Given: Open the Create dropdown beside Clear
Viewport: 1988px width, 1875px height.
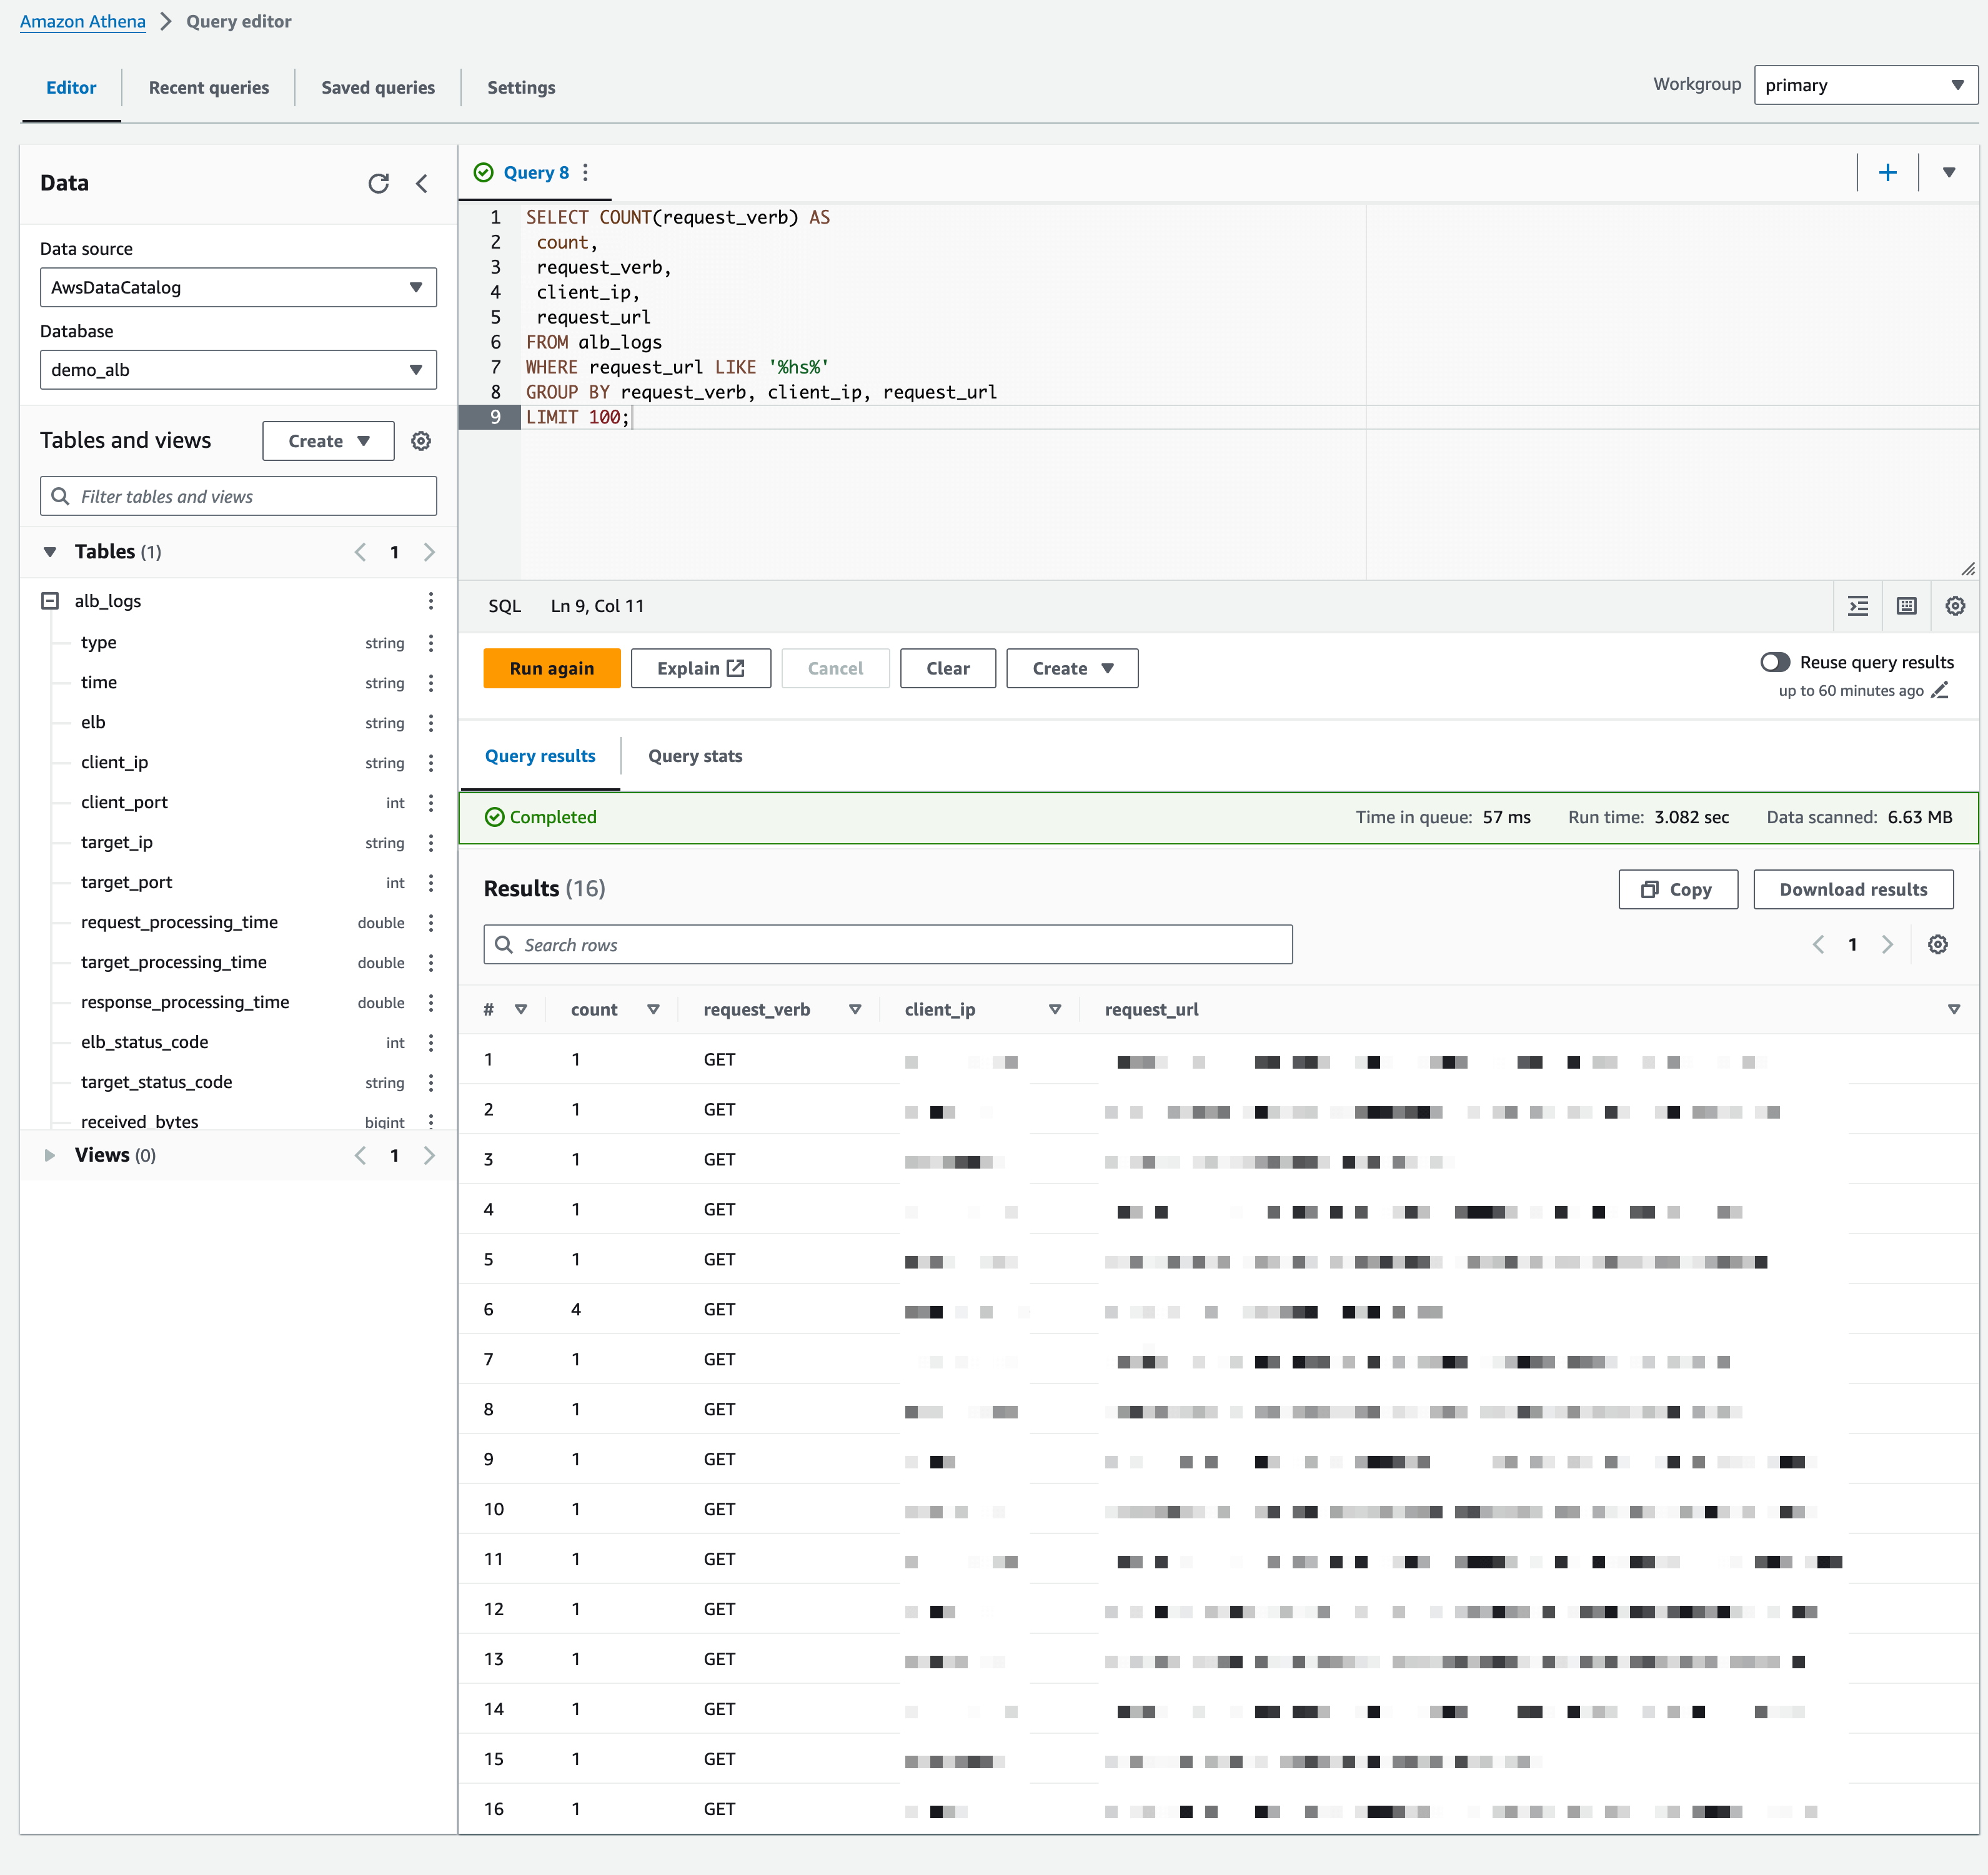Looking at the screenshot, I should [1072, 669].
